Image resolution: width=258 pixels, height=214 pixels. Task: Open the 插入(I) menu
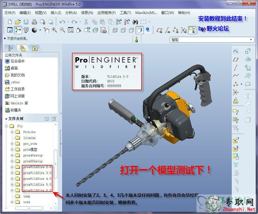(56, 13)
